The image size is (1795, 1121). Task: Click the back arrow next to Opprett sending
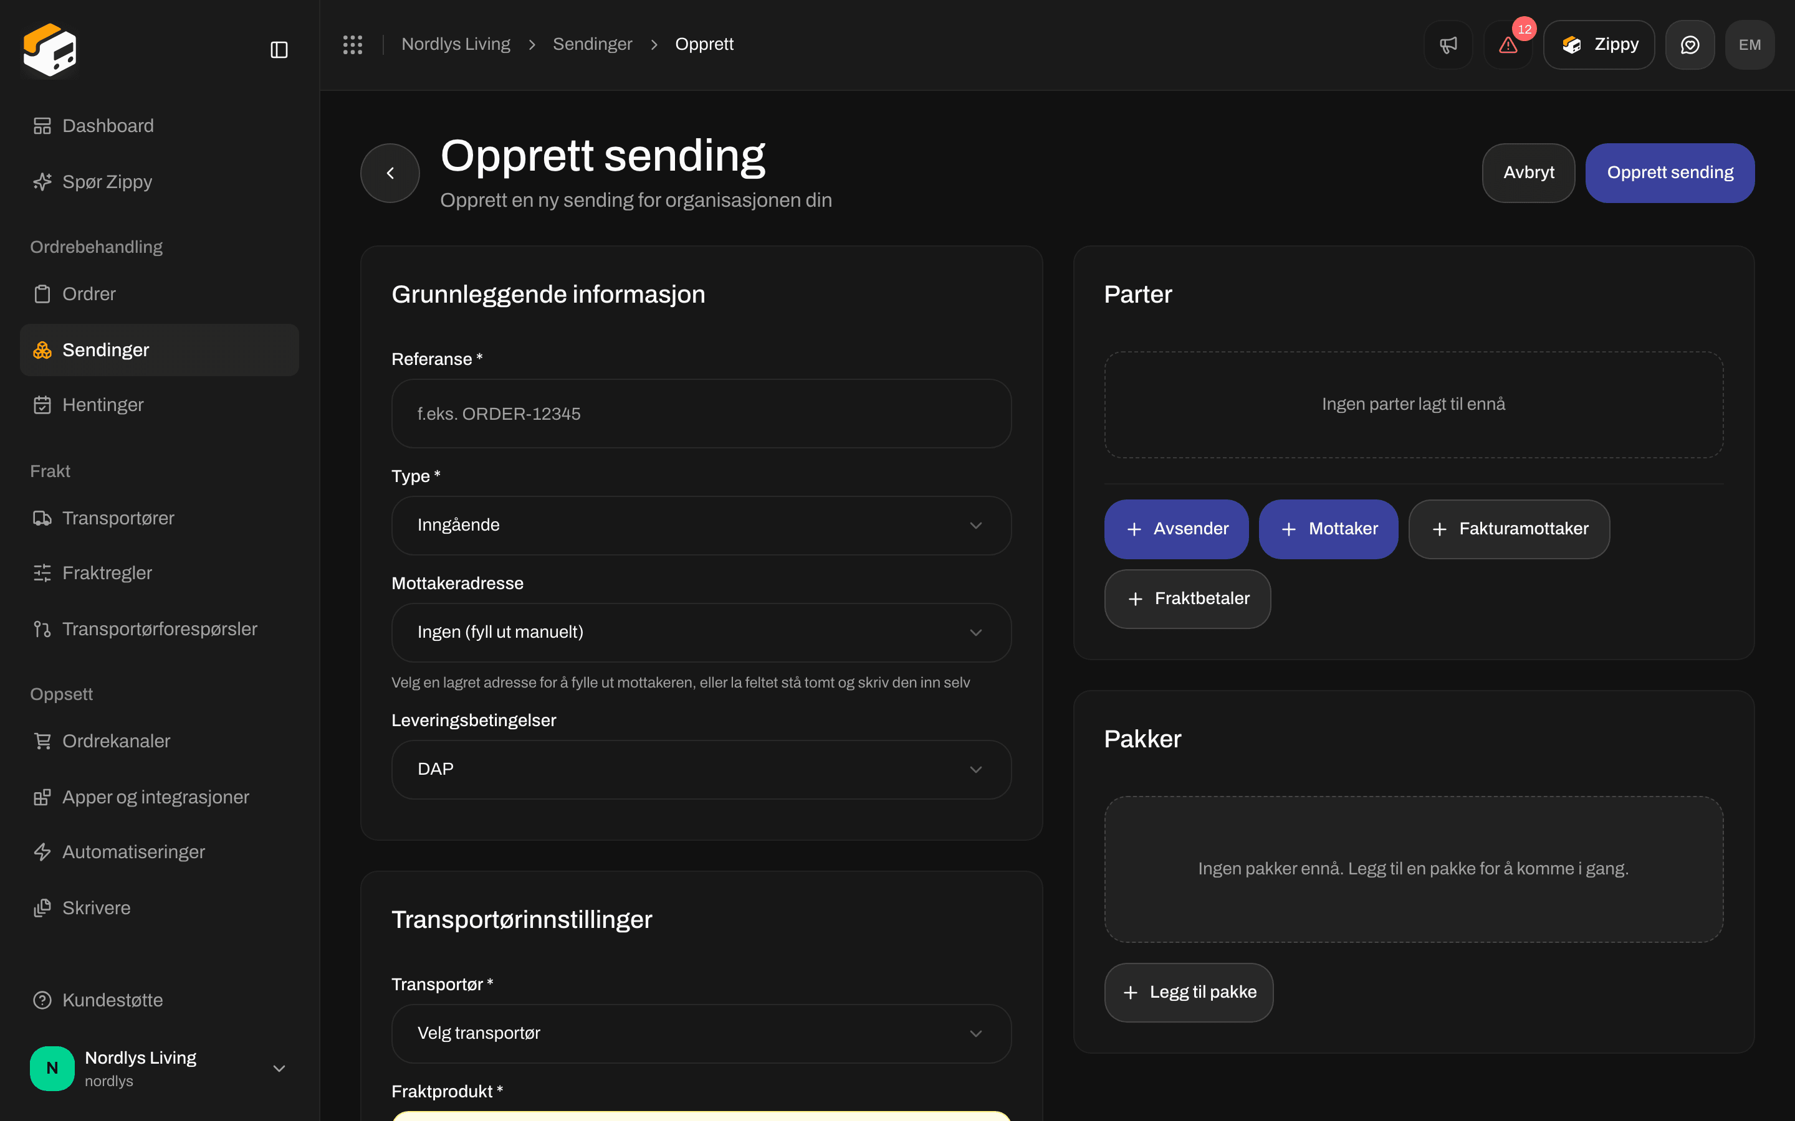[x=390, y=173]
